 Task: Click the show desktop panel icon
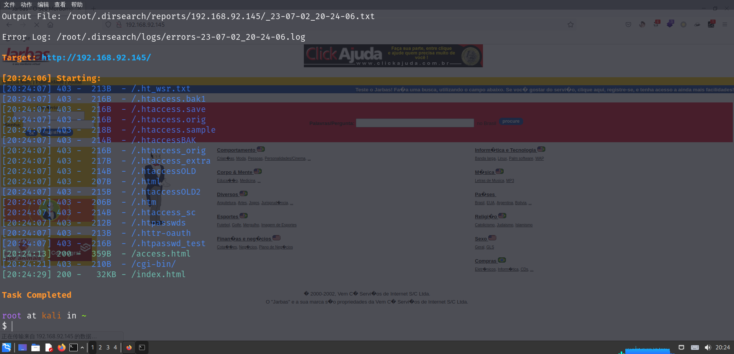coord(23,348)
